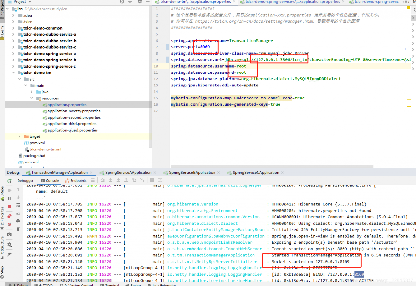Image resolution: width=416 pixels, height=286 pixels.
Task: Stop the running debug process
Action: tap(9, 206)
